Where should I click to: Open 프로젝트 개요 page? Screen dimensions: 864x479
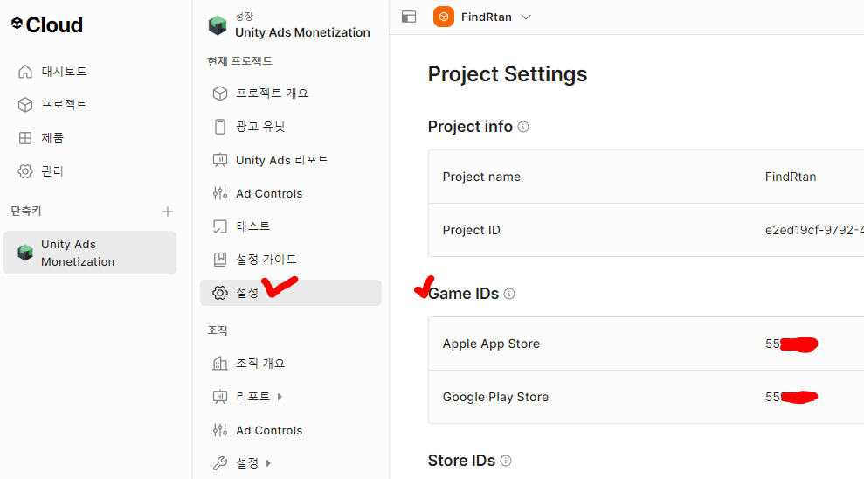(x=273, y=94)
